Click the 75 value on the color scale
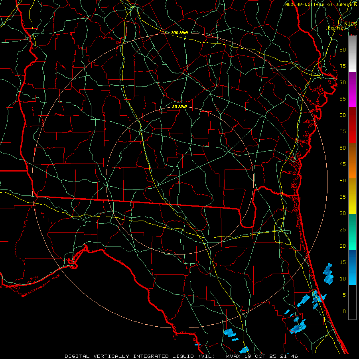Viewport: 359px width, 359px height. pyautogui.click(x=343, y=66)
